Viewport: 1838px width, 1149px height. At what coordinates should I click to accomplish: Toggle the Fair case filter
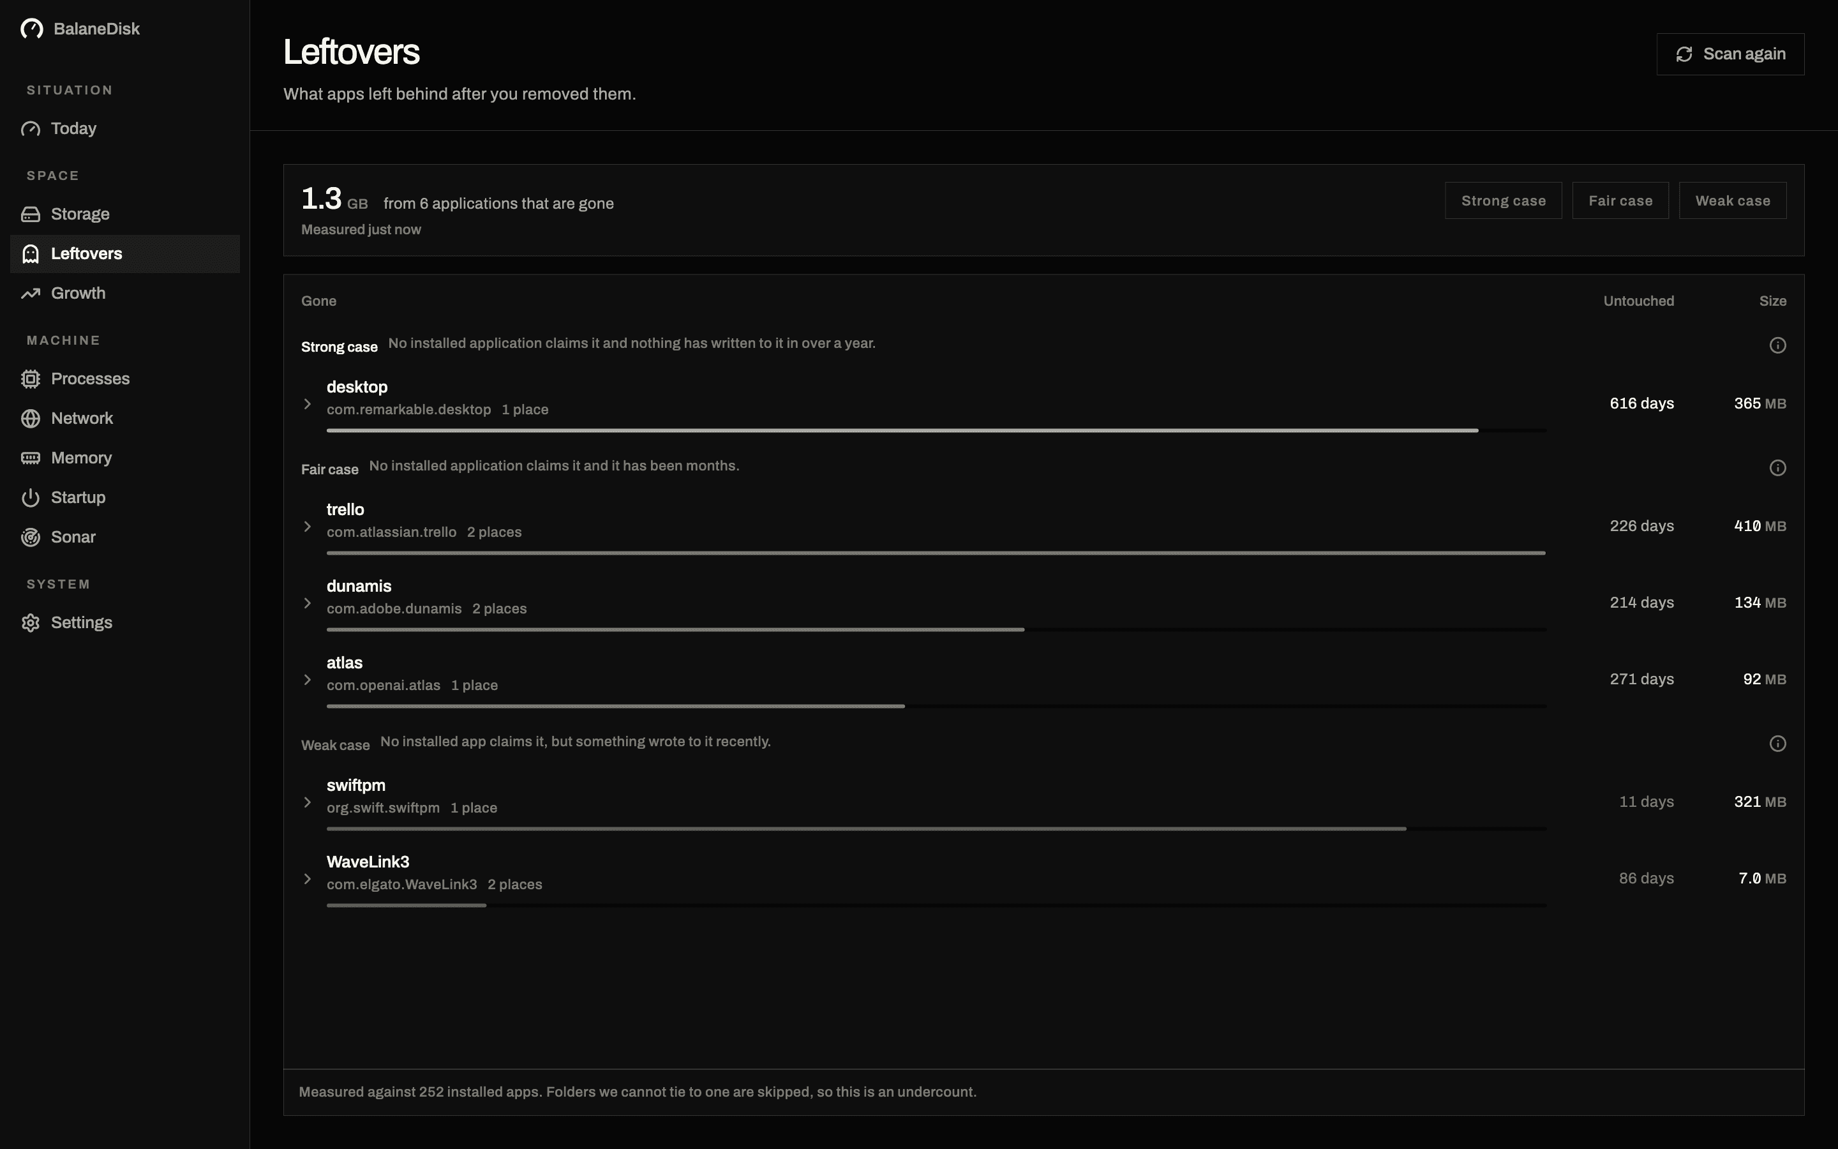1620,200
